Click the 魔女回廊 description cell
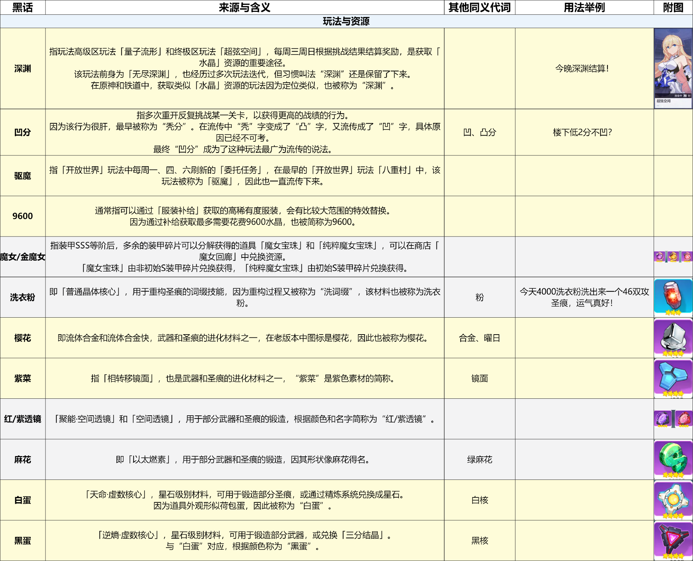 point(245,257)
